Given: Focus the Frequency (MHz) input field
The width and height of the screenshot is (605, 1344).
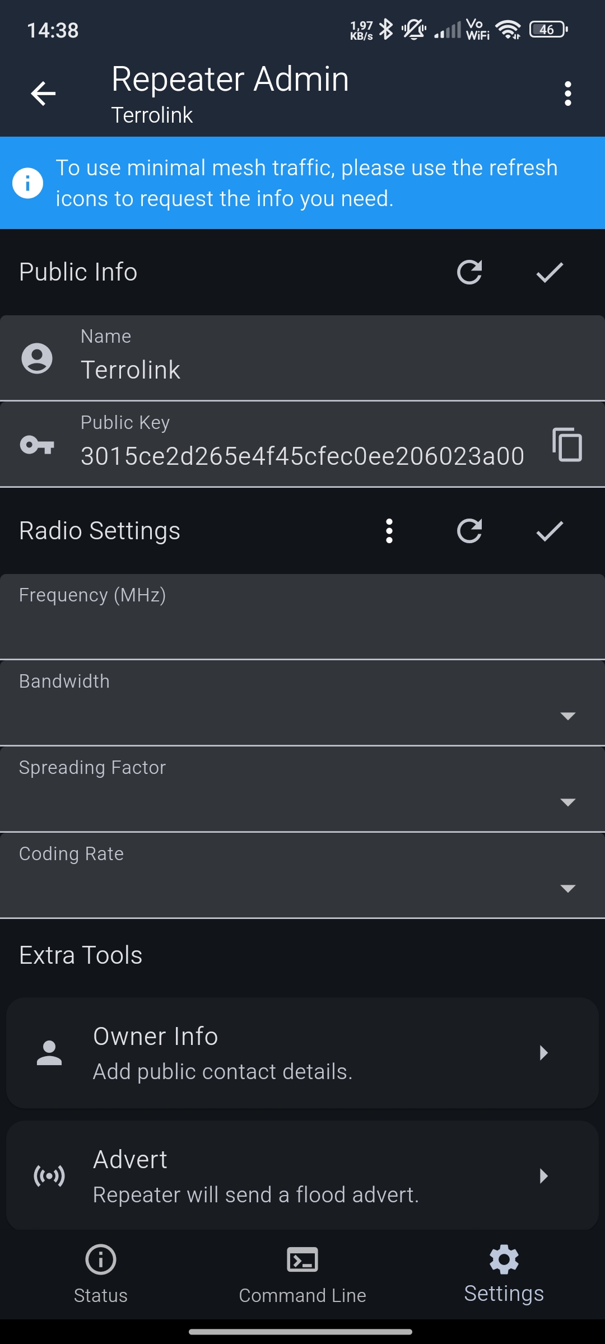Looking at the screenshot, I should coord(302,622).
